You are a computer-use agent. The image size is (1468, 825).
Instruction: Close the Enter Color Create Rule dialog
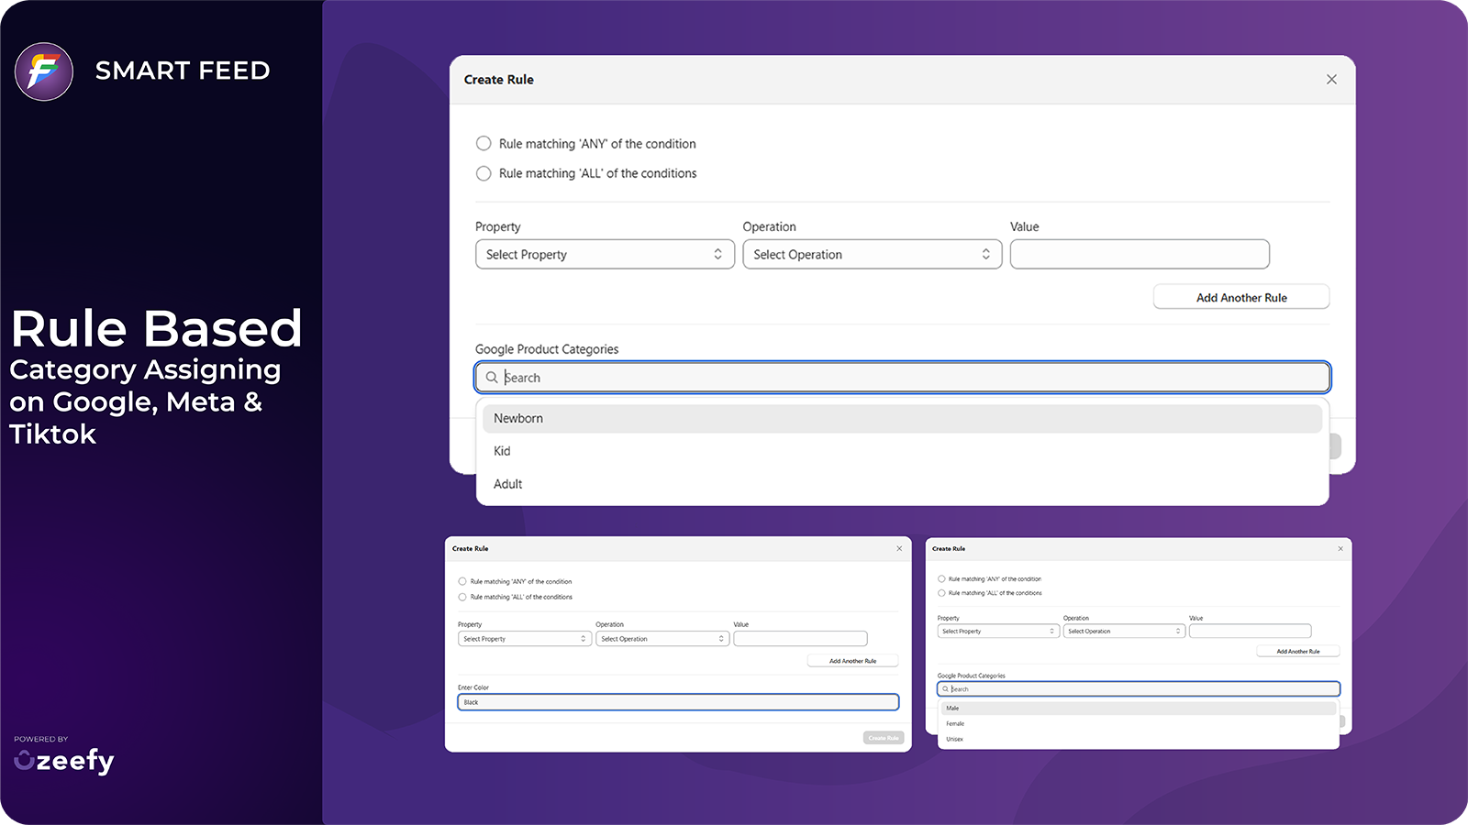coord(899,548)
